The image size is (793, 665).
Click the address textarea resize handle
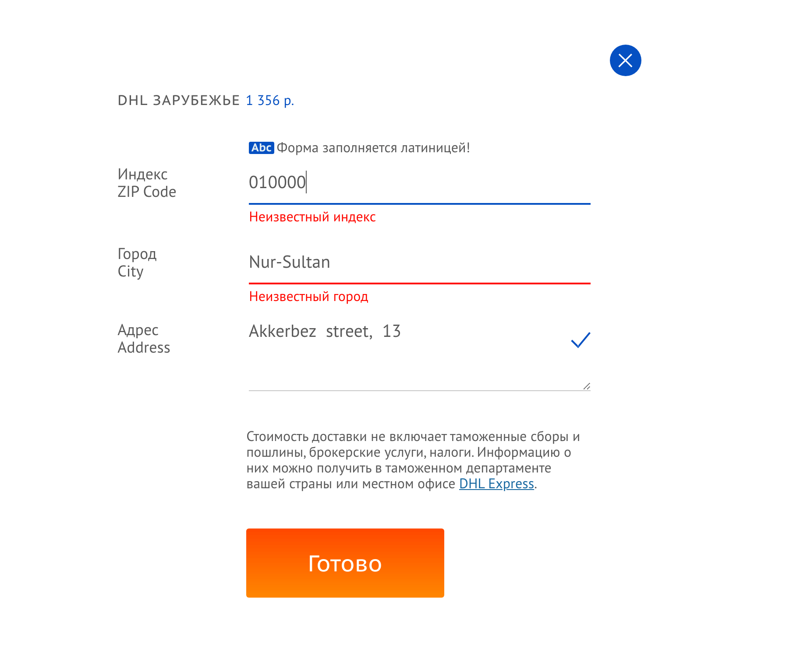[587, 386]
